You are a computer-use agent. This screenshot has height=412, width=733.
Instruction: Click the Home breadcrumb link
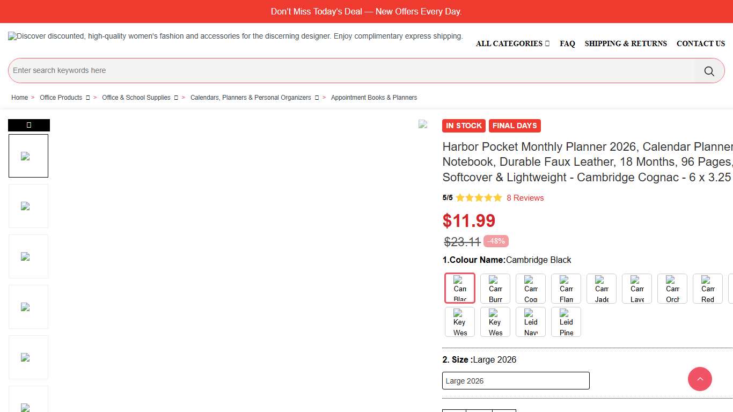pos(19,98)
